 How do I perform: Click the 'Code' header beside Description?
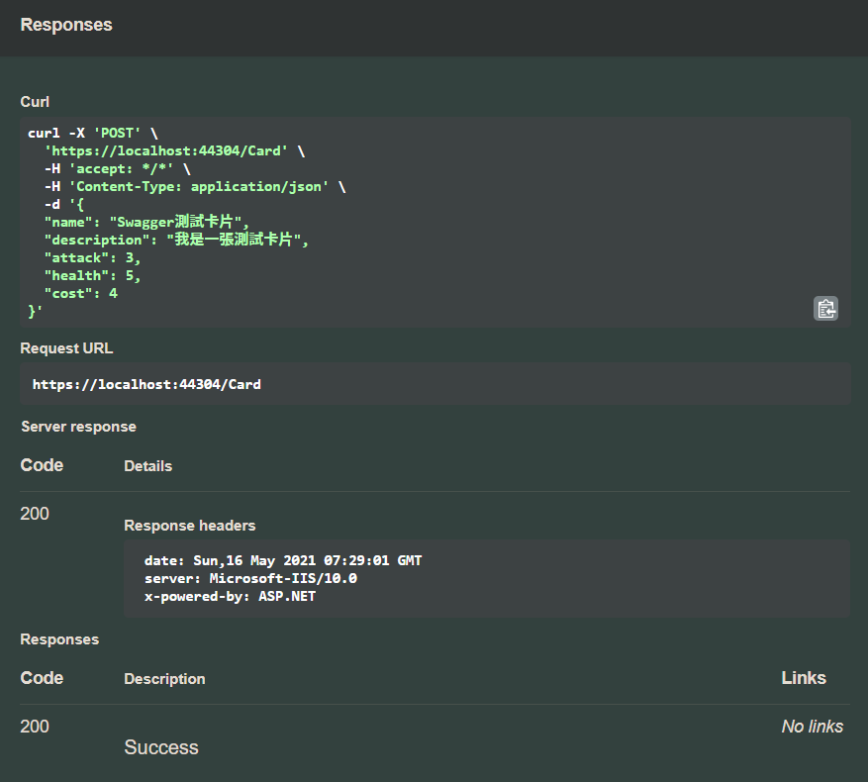point(42,678)
